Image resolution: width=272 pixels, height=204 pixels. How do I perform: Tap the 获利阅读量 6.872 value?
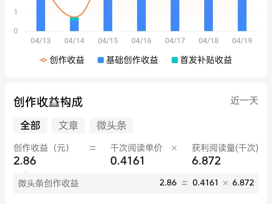(x=206, y=161)
